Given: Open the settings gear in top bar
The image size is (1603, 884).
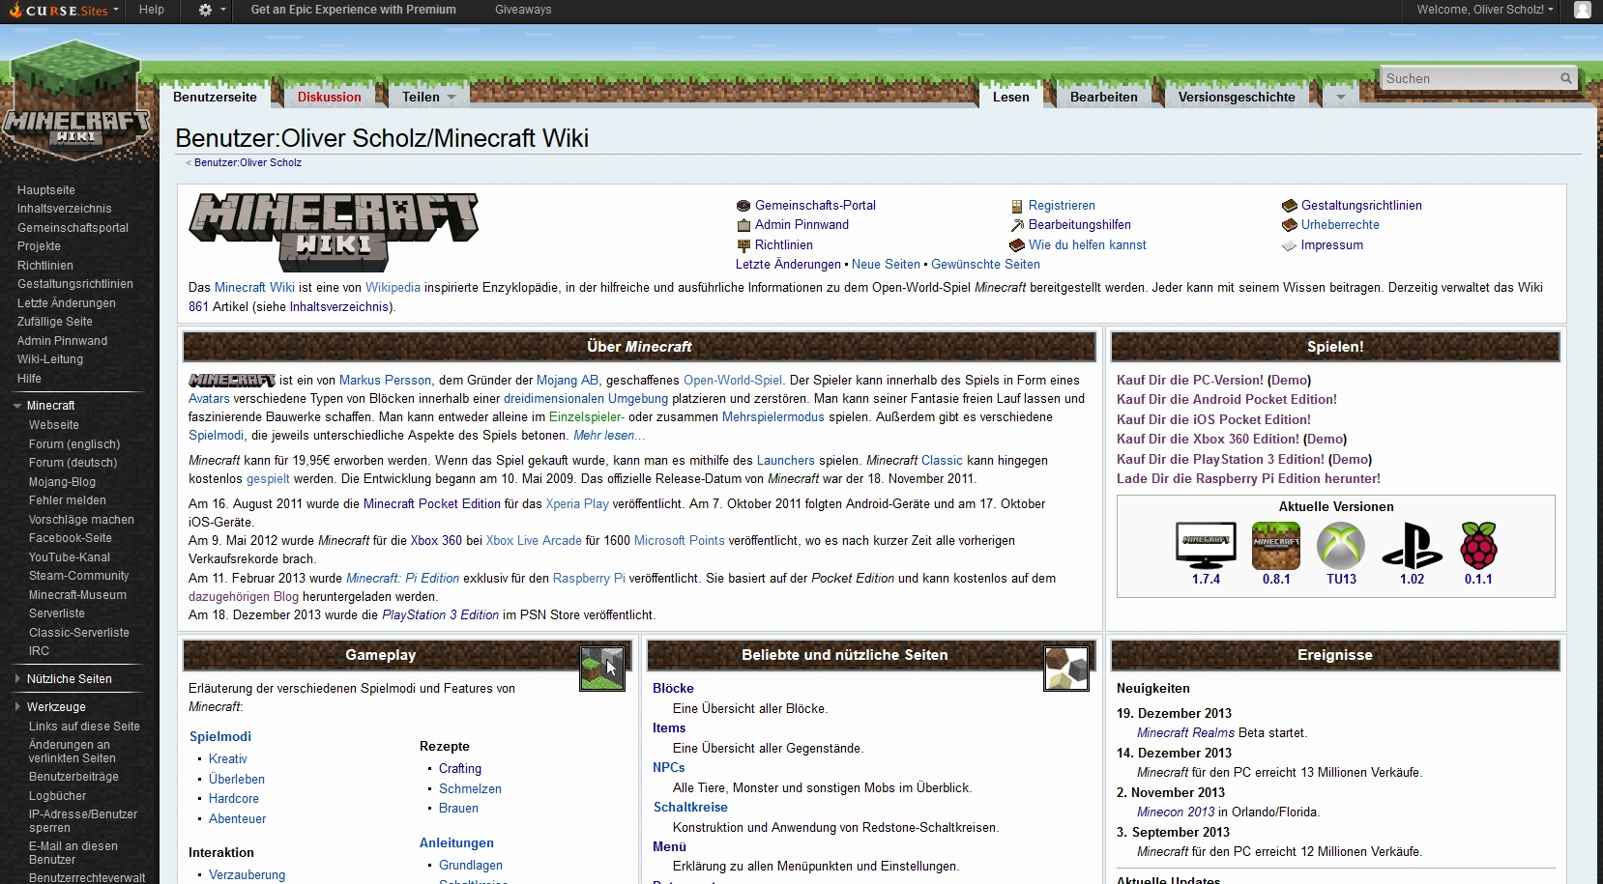Looking at the screenshot, I should coord(205,10).
